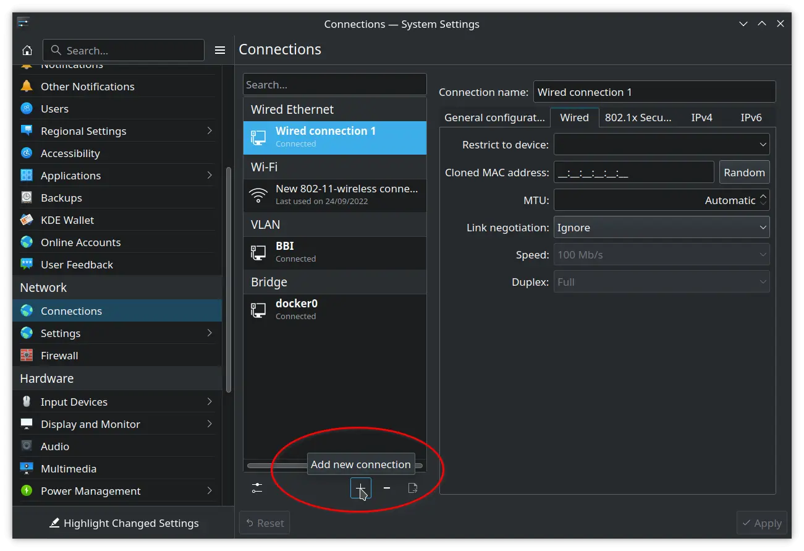804x551 pixels.
Task: Expand the Applications category
Action: click(209, 176)
